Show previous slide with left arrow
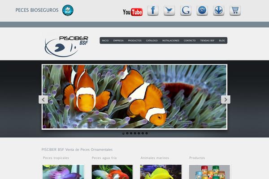269x179 pixels. point(43,99)
